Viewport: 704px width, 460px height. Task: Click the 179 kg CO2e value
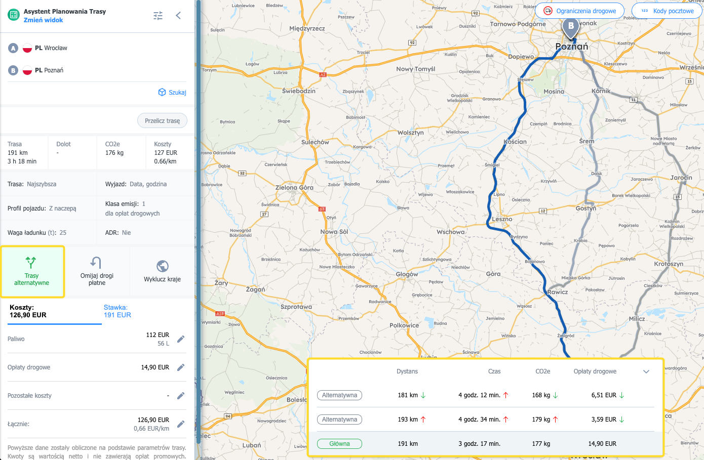541,420
